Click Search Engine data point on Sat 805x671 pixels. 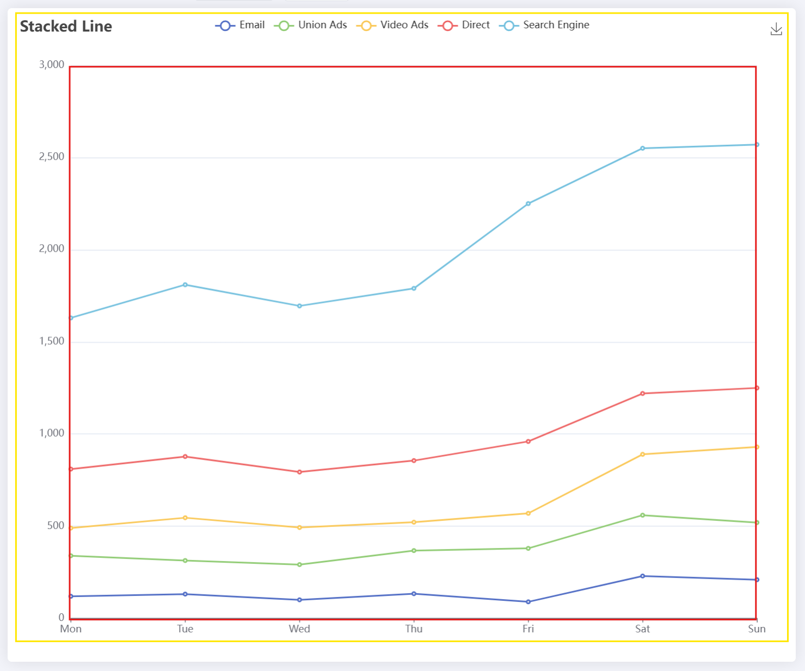pyautogui.click(x=642, y=148)
